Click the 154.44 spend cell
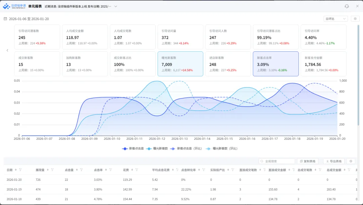This screenshot has width=363, height=205. (127, 199)
